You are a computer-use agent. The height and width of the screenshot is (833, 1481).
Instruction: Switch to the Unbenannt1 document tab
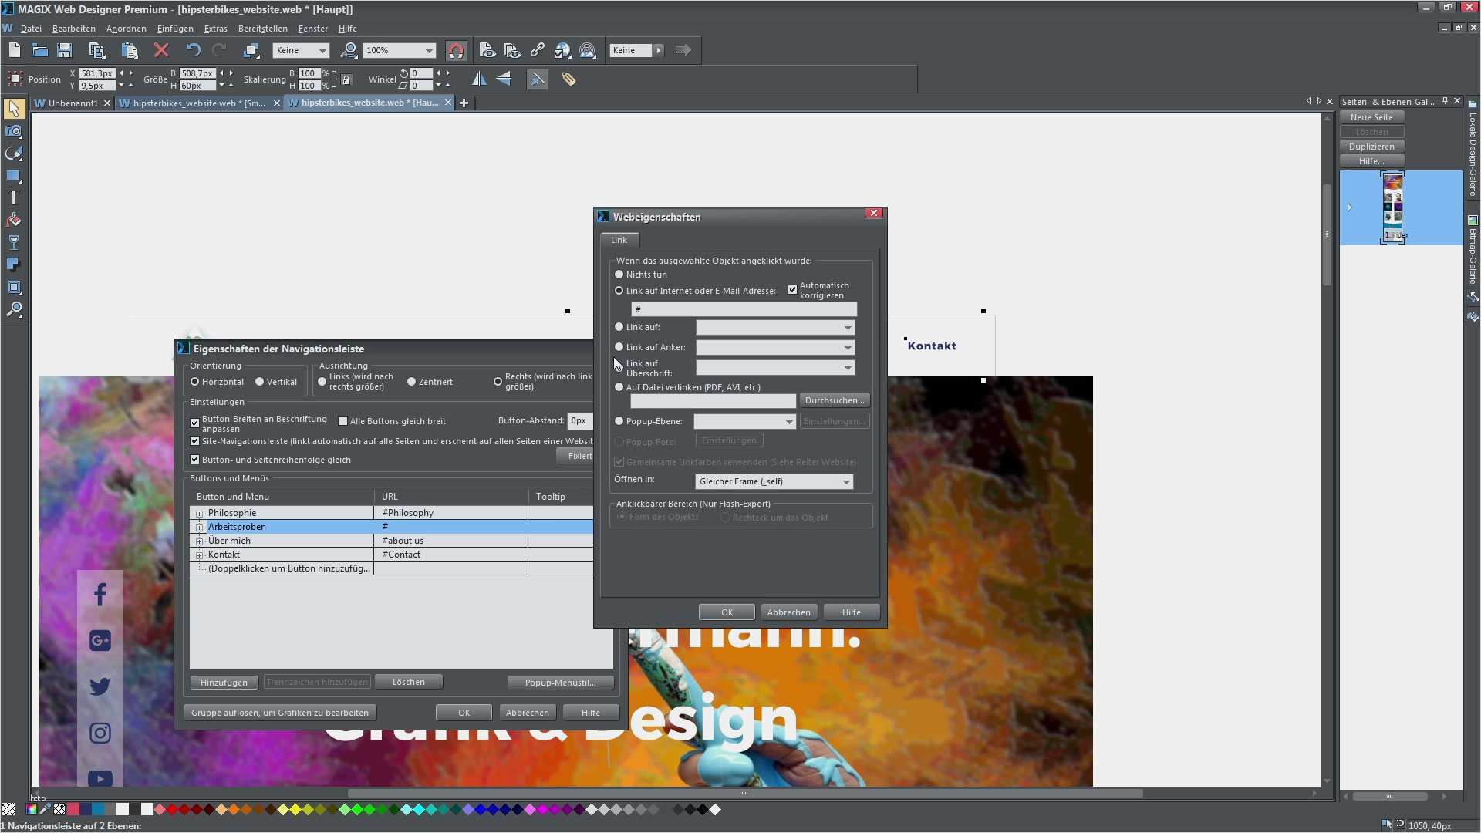73,103
